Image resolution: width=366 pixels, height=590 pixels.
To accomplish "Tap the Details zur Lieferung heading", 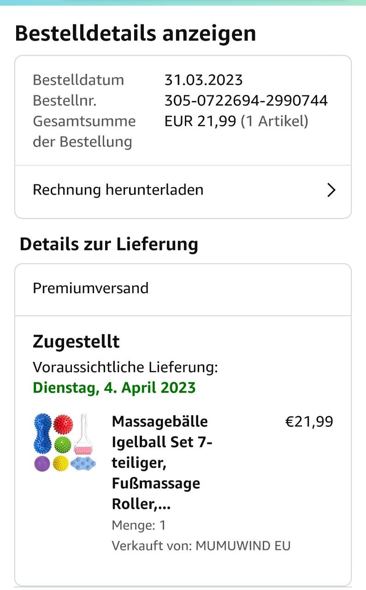I will pos(109,244).
